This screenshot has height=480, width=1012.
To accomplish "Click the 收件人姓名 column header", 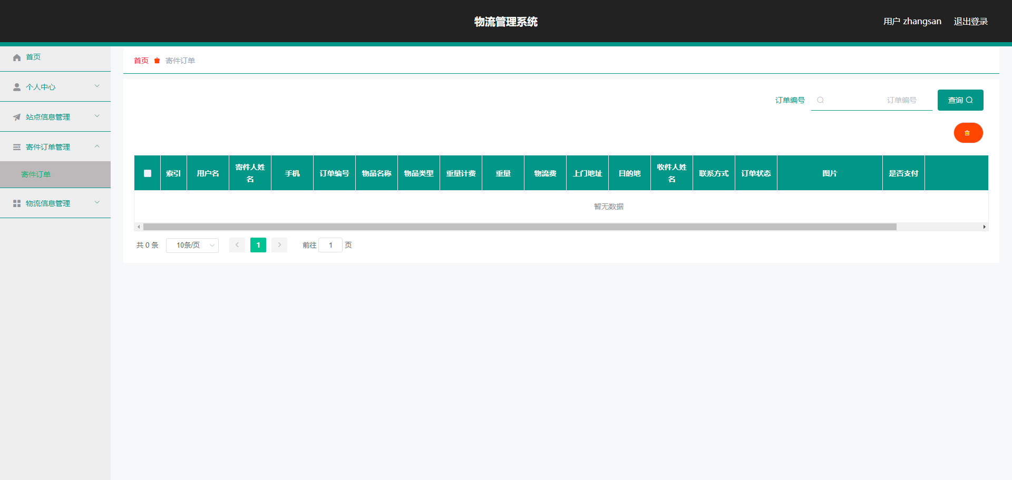I will [x=672, y=173].
